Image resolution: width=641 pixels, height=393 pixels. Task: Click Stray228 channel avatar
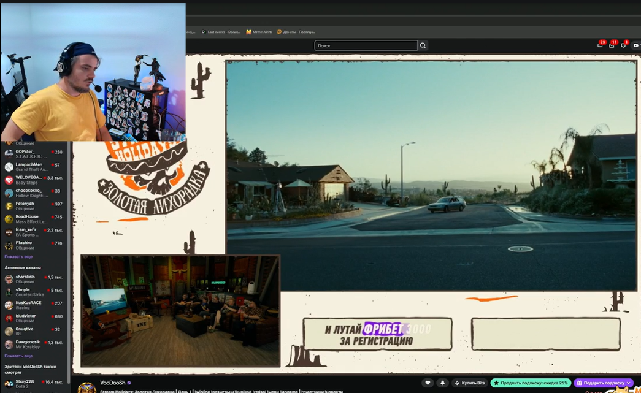[9, 384]
